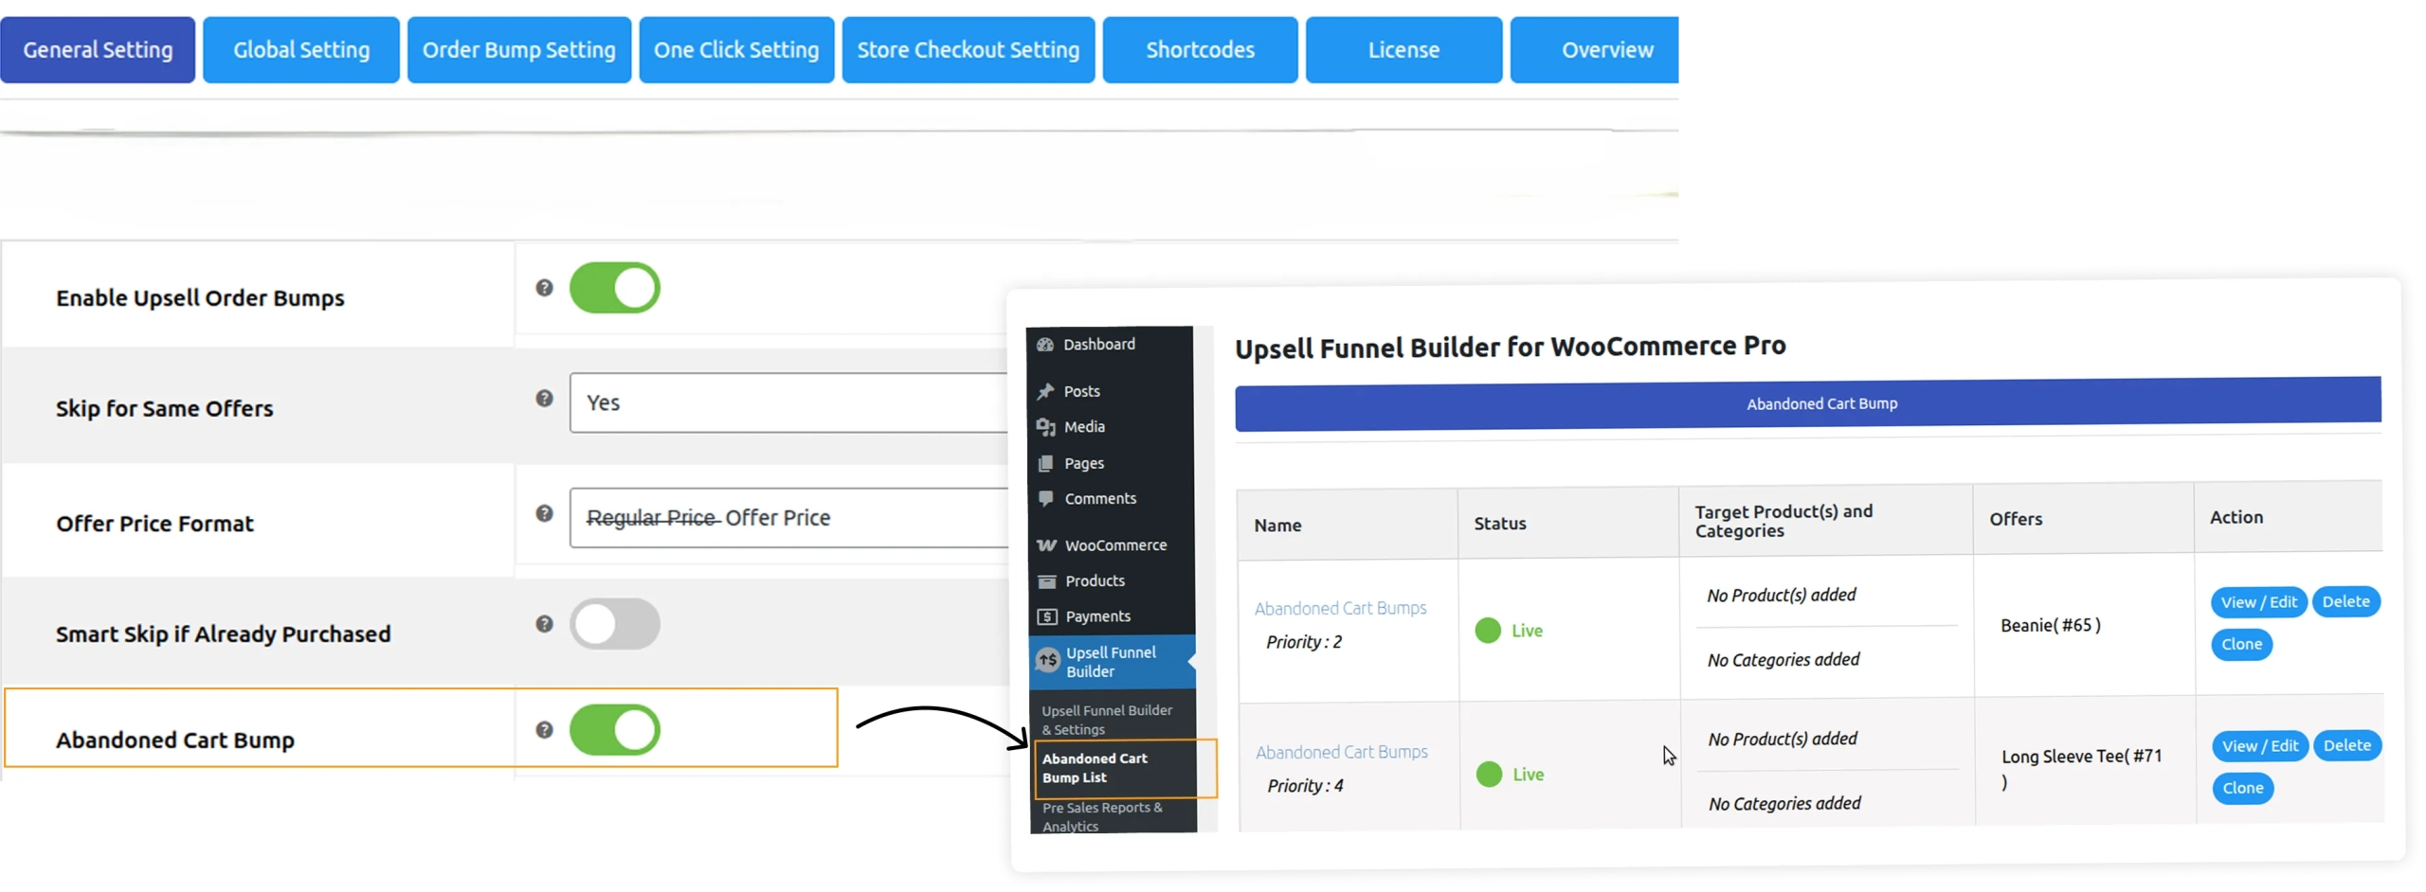Click the Dashboard gauge icon in sidebar
Image resolution: width=2426 pixels, height=892 pixels.
1045,345
